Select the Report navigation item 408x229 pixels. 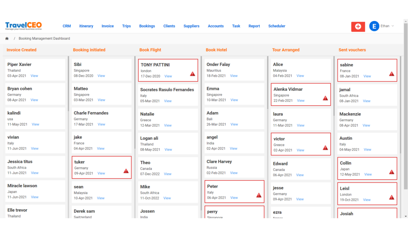click(x=254, y=26)
